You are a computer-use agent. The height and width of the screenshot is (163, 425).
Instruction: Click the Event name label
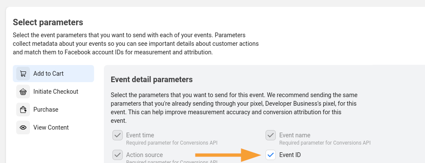click(x=295, y=135)
